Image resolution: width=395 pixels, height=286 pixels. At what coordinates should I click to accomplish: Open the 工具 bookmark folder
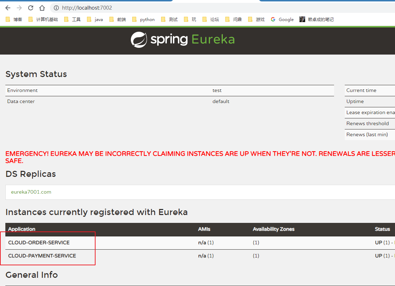click(72, 19)
